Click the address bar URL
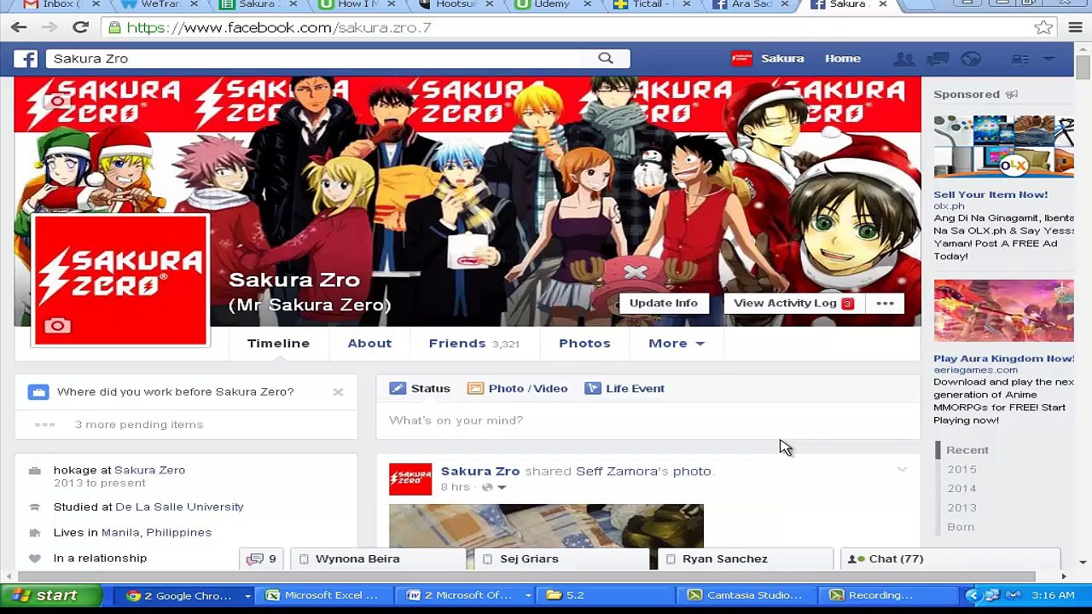 pos(279,27)
